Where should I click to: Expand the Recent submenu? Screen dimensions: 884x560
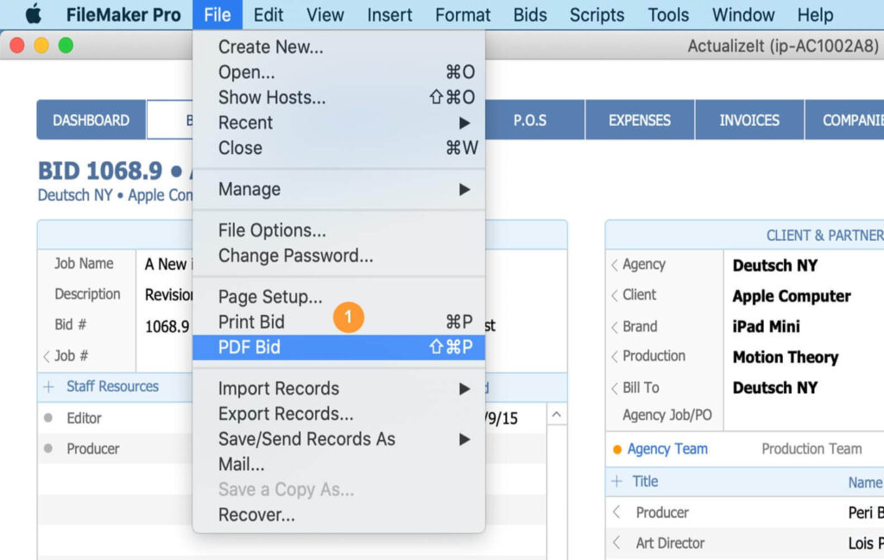[x=338, y=123]
